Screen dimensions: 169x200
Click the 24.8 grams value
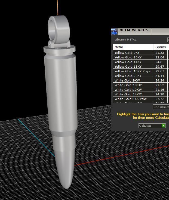(159, 62)
